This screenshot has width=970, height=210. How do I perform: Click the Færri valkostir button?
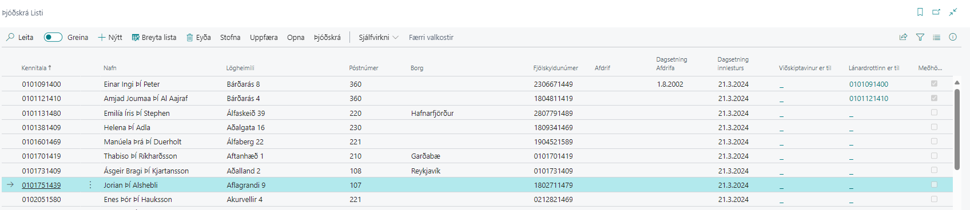click(431, 38)
